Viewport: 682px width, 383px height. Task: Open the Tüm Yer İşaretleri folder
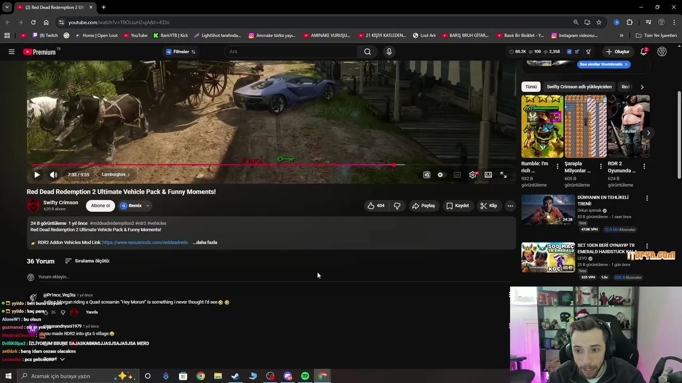[x=656, y=36]
